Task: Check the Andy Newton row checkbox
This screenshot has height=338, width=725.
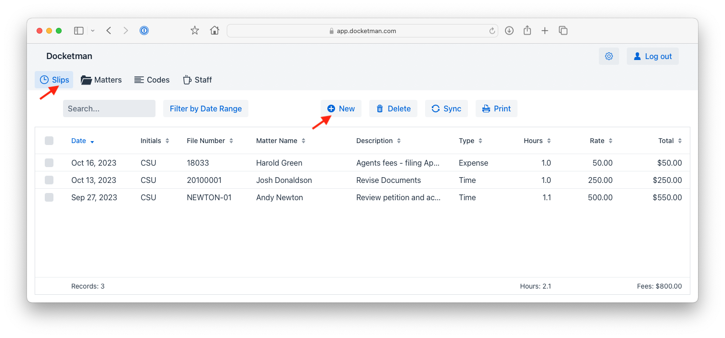Action: [x=49, y=197]
